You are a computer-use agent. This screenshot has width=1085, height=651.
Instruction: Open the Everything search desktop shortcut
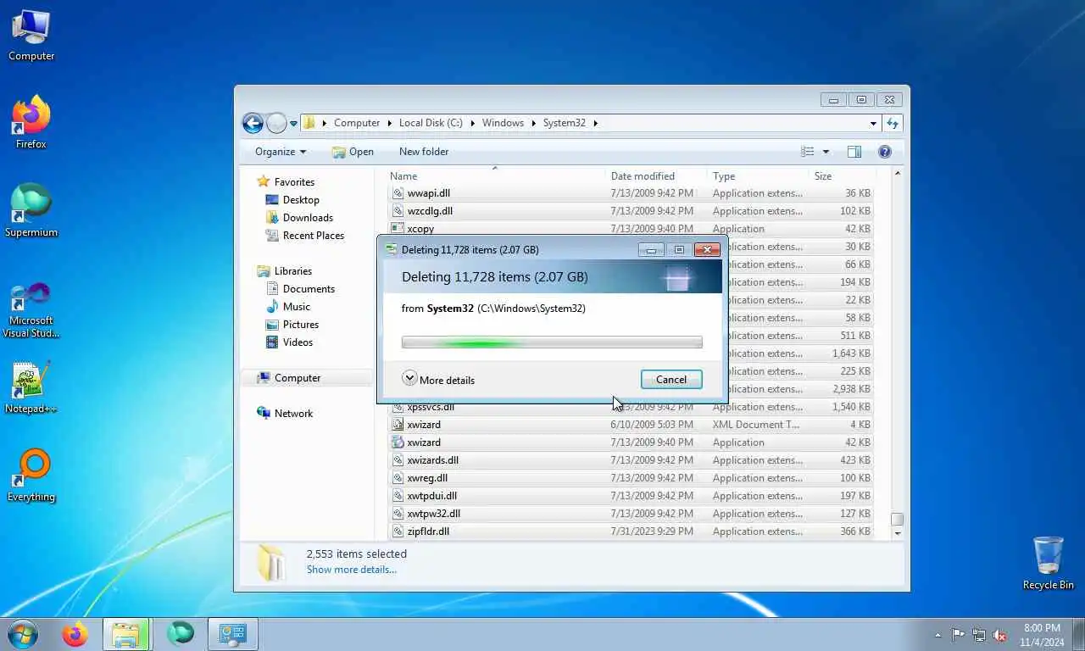(x=31, y=476)
